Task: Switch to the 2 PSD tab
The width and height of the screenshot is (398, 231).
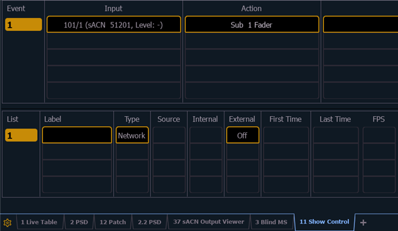Action: [x=79, y=222]
